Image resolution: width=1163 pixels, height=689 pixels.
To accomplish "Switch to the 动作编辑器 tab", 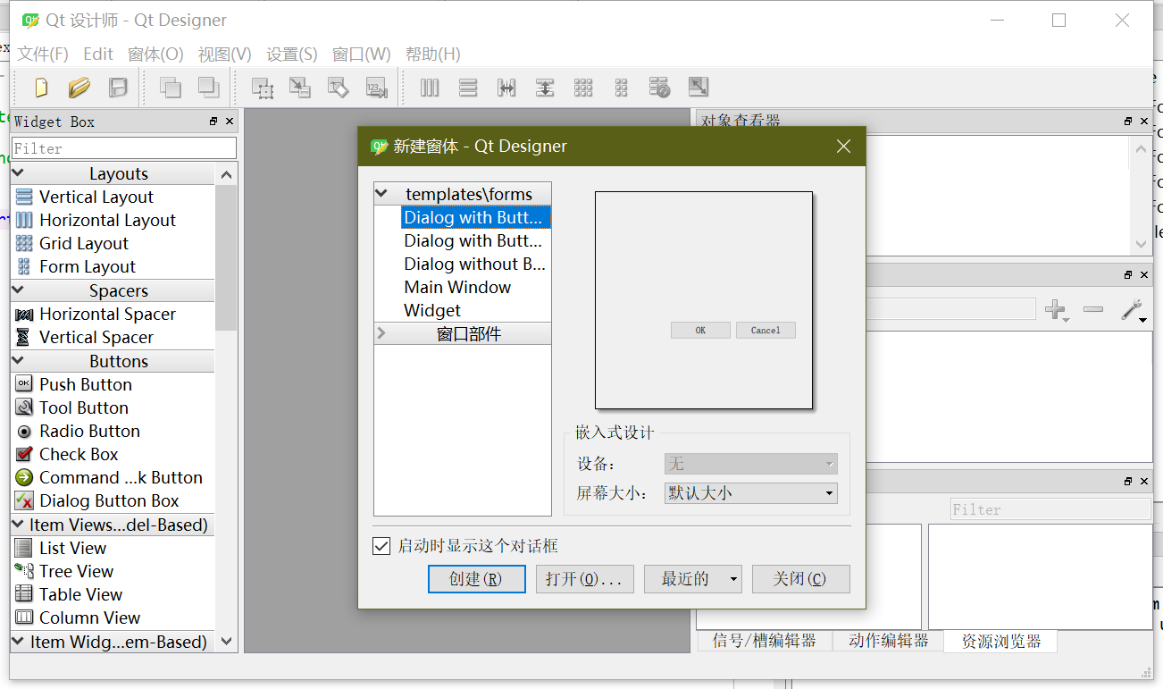I will (888, 641).
